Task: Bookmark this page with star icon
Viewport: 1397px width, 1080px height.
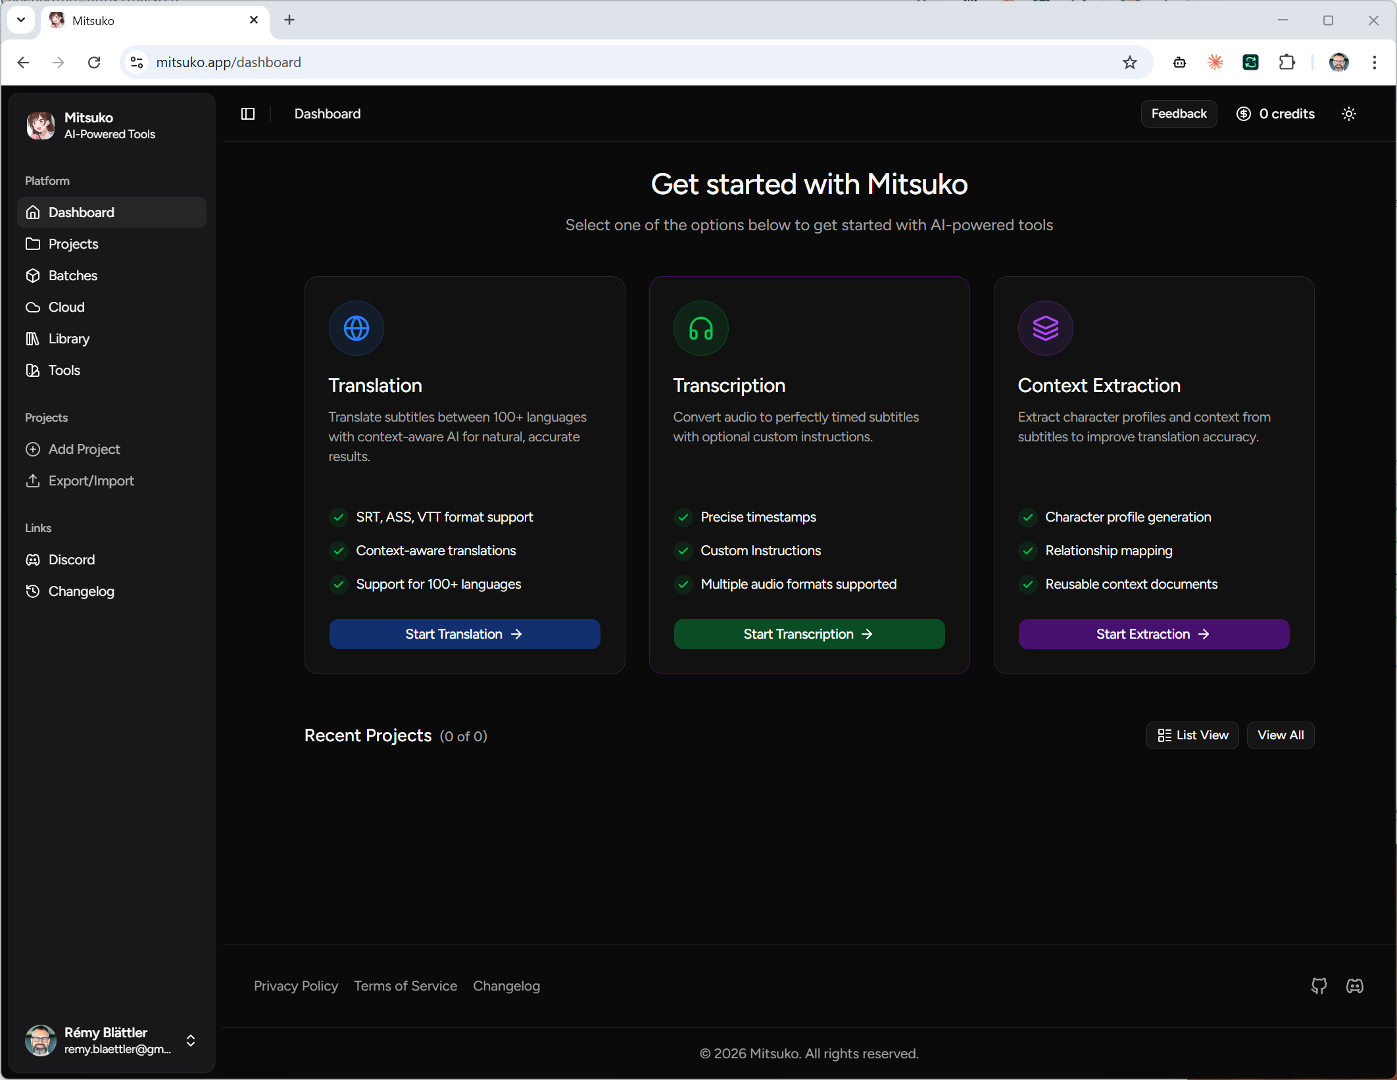Action: point(1130,62)
